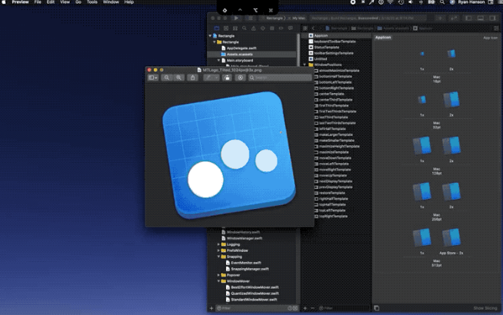Add file with navigator plus button
The height and width of the screenshot is (315, 503).
[x=212, y=308]
